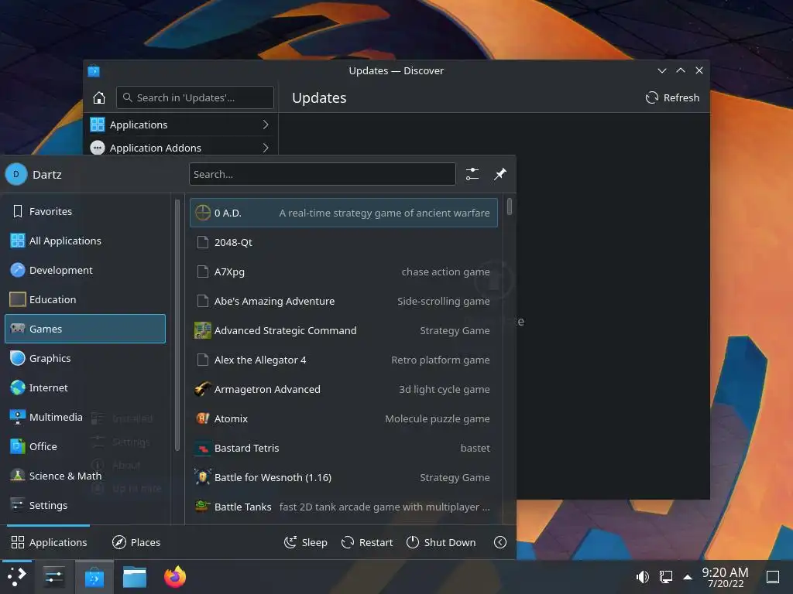Launch Advanced Strategic Command from the list

point(343,330)
